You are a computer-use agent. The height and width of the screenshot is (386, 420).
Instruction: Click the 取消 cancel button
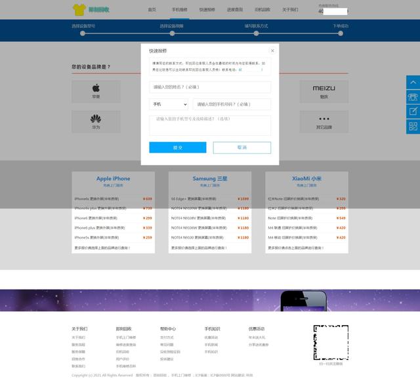(x=242, y=147)
